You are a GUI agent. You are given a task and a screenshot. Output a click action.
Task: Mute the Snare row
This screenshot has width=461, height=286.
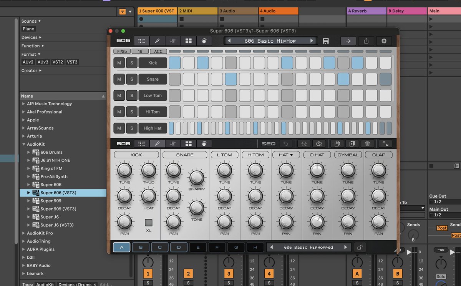point(119,79)
